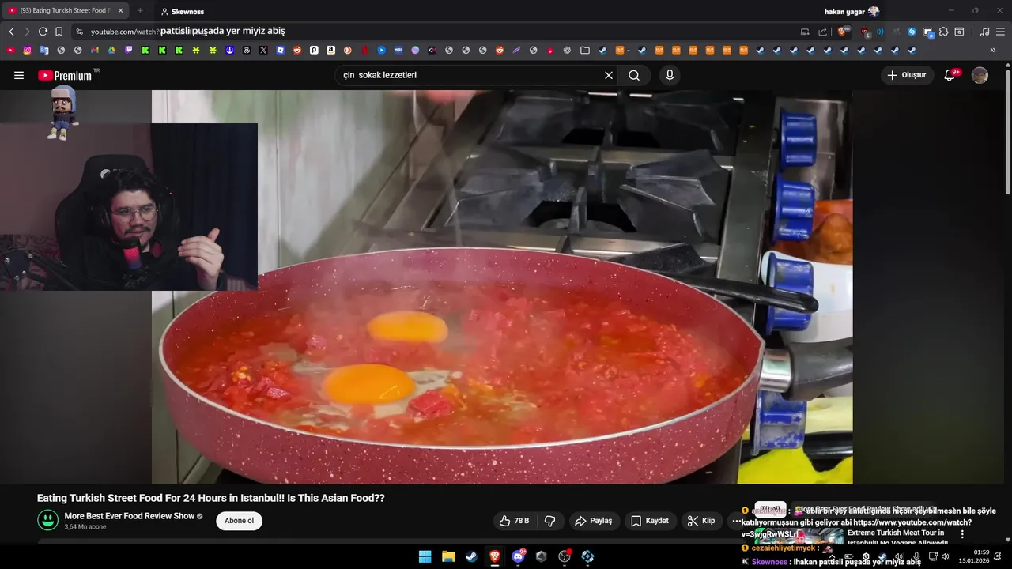
Task: Open the Netflix bookmark
Action: coord(364,50)
